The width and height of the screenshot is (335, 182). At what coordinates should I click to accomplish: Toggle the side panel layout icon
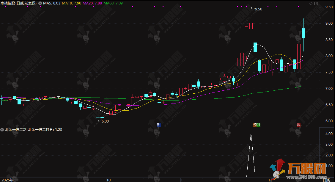click(x=316, y=3)
